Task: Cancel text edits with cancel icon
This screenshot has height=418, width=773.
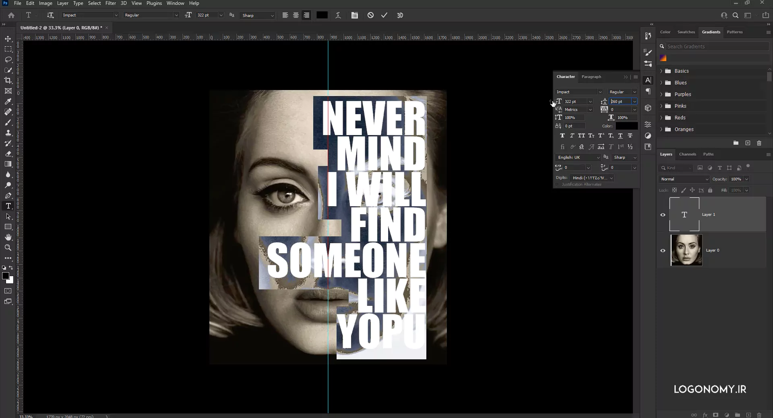Action: pos(370,15)
